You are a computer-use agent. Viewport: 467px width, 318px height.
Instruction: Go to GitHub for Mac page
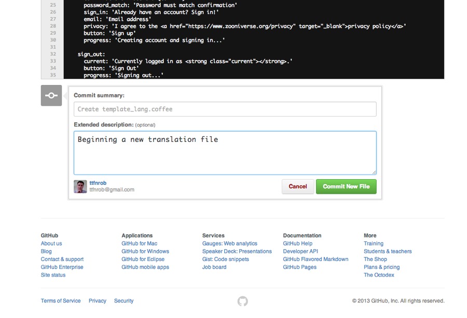coord(139,243)
